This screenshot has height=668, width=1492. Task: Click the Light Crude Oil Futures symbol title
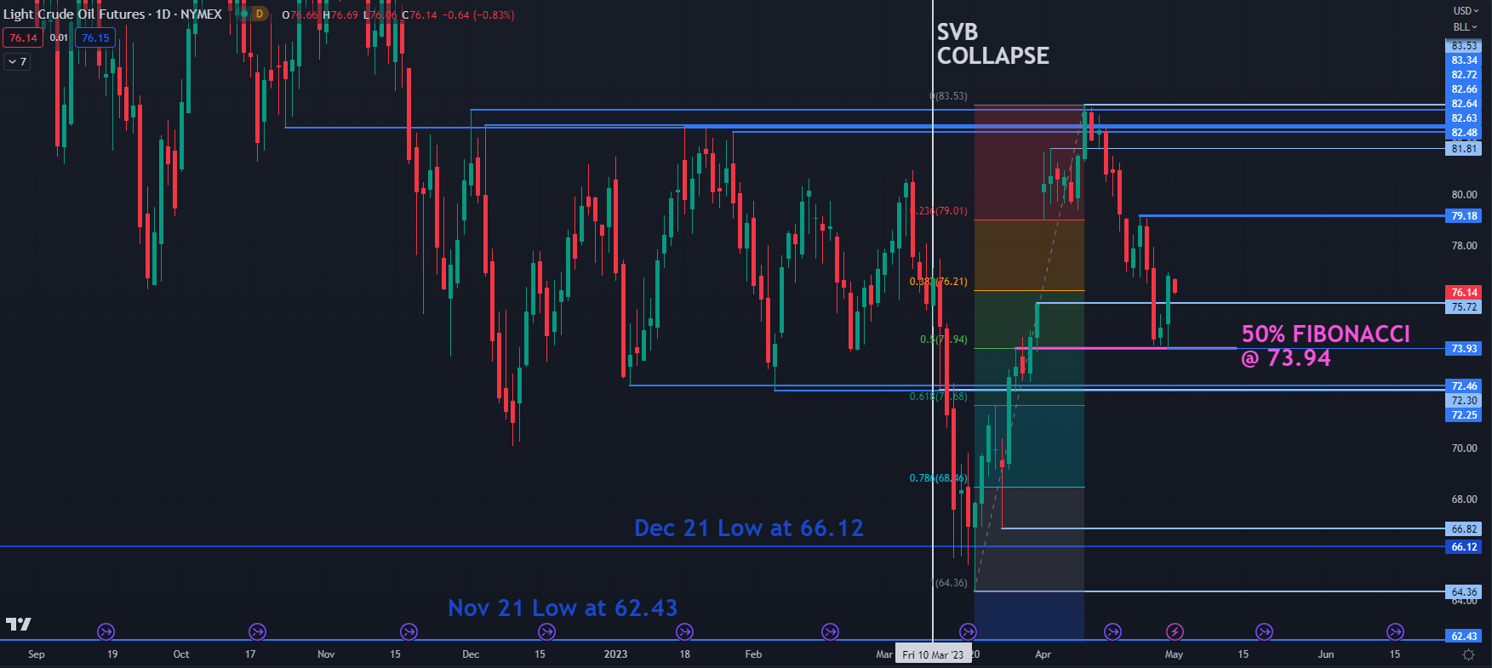(x=112, y=14)
